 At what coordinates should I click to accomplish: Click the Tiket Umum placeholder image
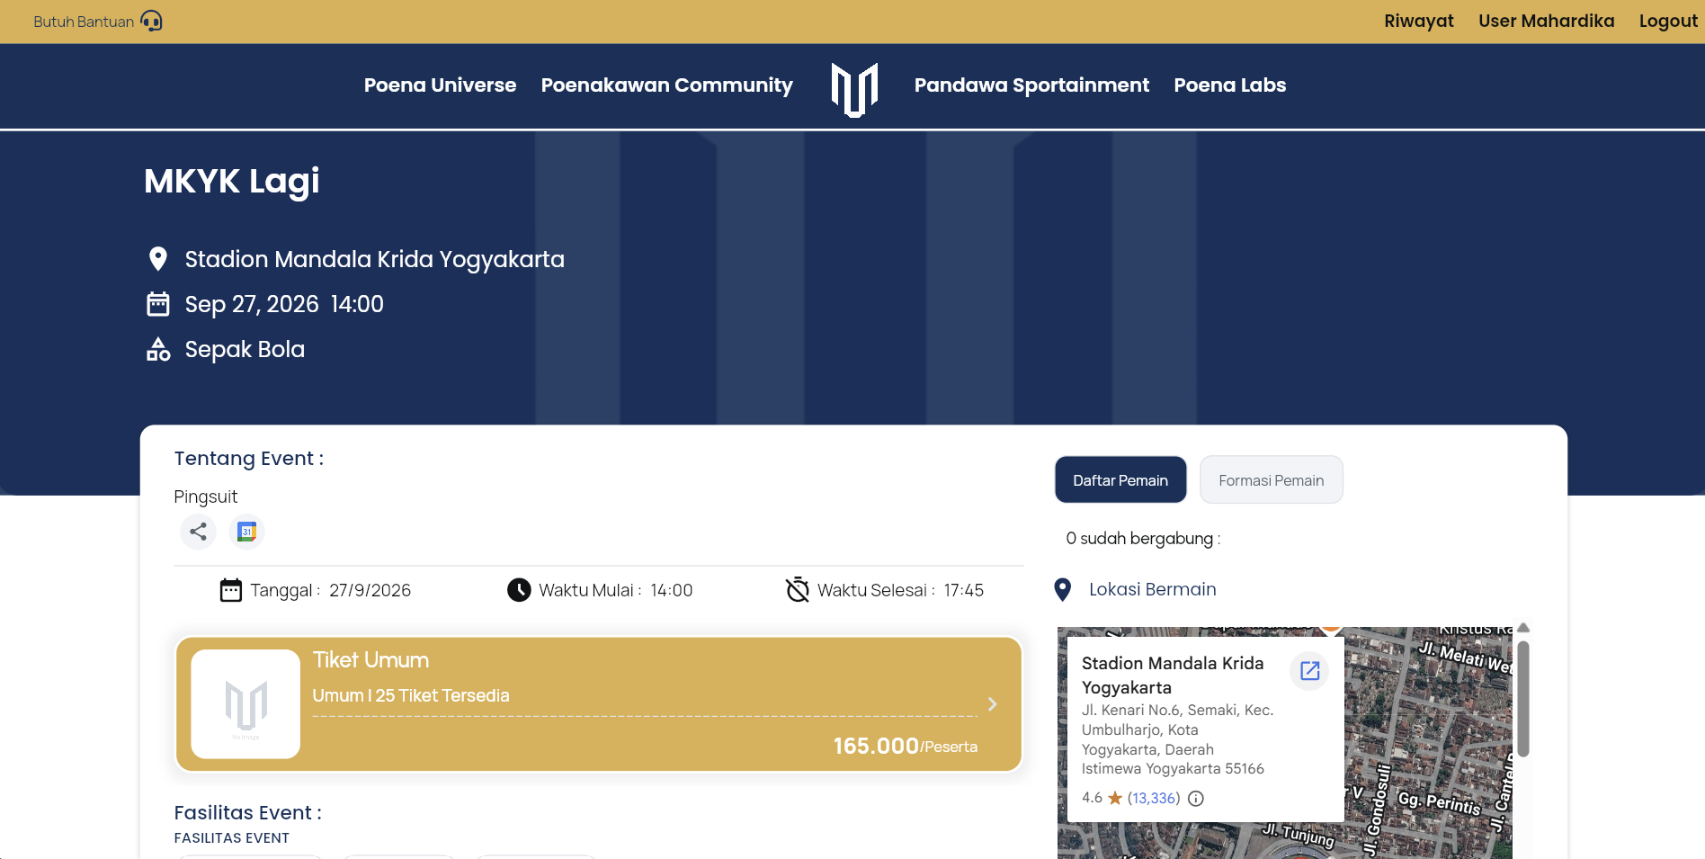(x=245, y=704)
